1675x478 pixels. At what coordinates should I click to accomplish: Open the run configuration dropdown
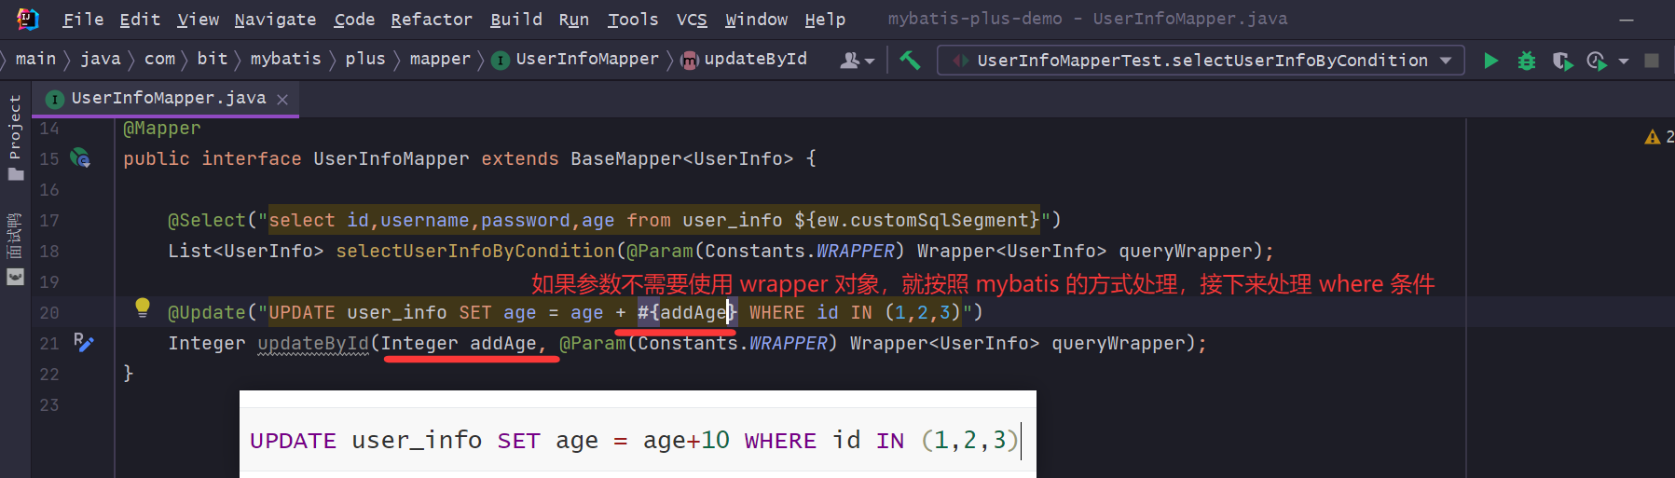(x=1201, y=61)
